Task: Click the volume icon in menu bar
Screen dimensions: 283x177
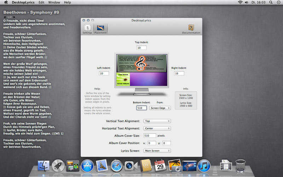Action: pos(246,2)
